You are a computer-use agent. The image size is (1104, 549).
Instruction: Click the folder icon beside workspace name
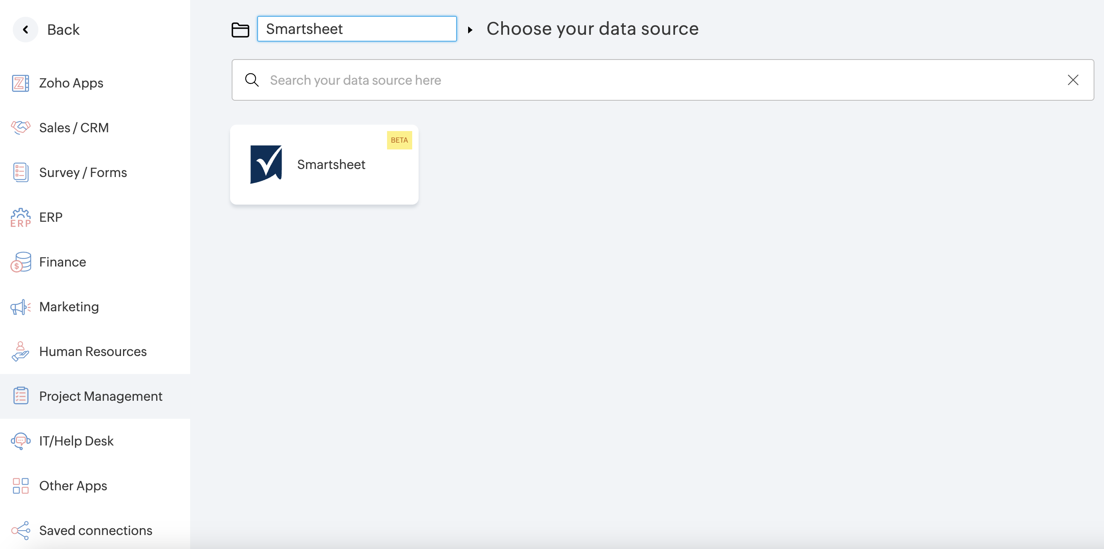(240, 30)
